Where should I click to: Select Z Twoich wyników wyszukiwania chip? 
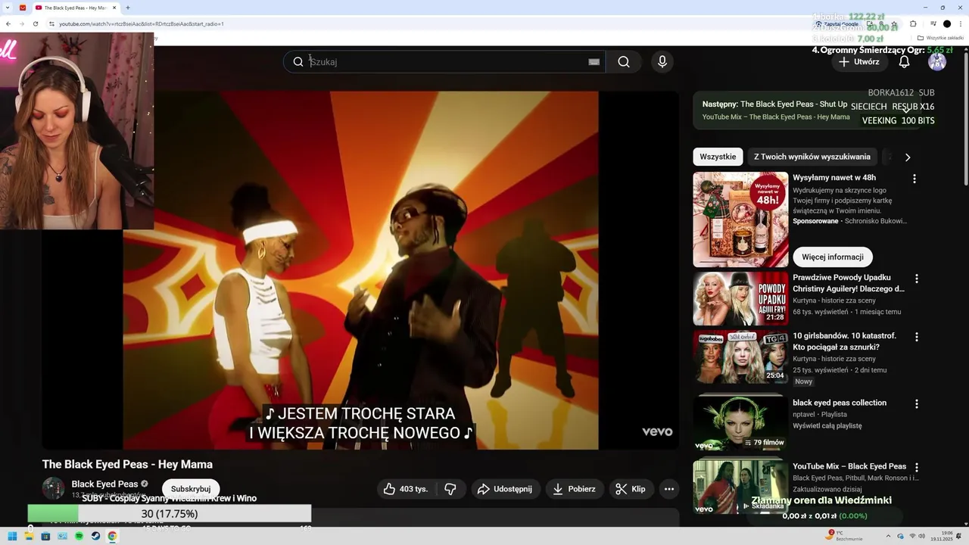click(812, 157)
